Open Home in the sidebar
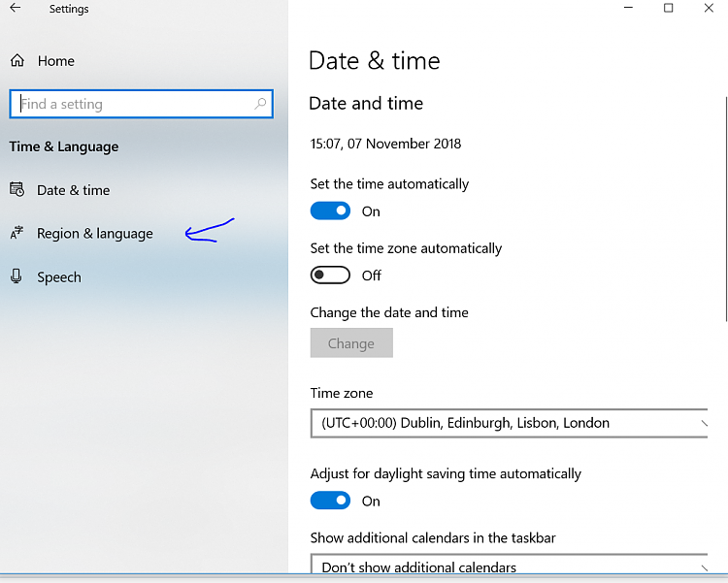728x583 pixels. point(55,61)
